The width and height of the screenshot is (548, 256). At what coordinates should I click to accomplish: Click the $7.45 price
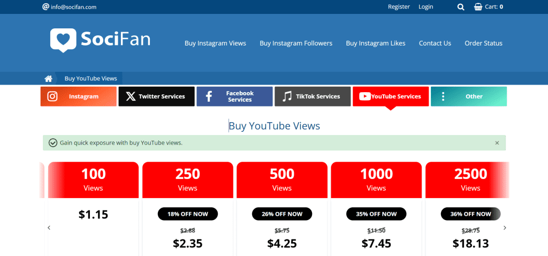point(376,243)
